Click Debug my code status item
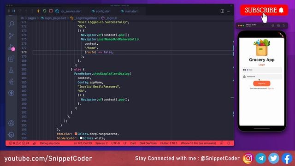This screenshot has width=295, height=166. tap(50, 143)
